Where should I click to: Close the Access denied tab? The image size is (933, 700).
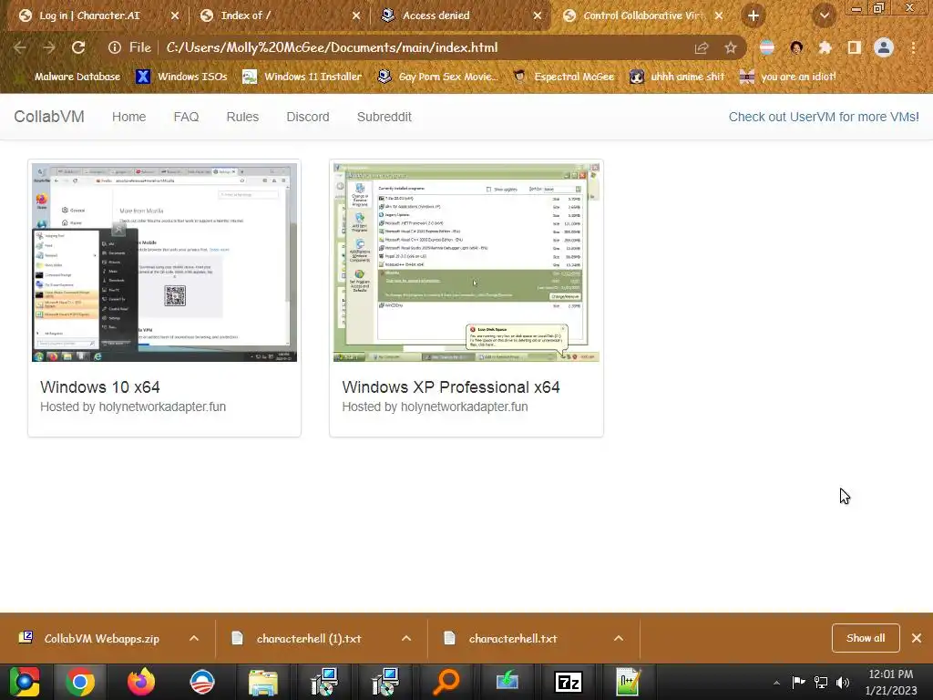538,15
